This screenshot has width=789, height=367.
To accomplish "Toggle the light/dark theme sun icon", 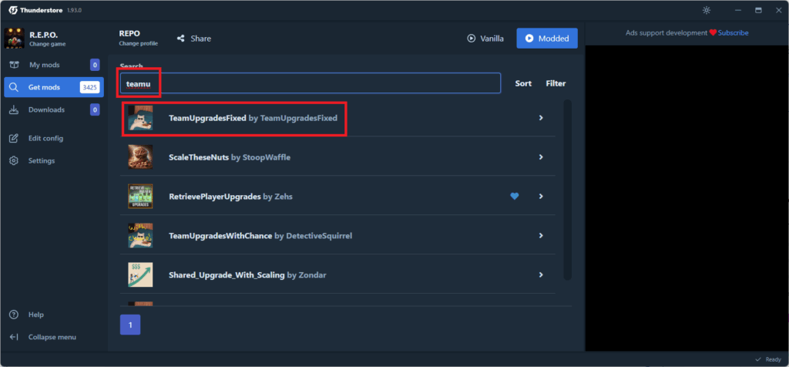I will 707,10.
